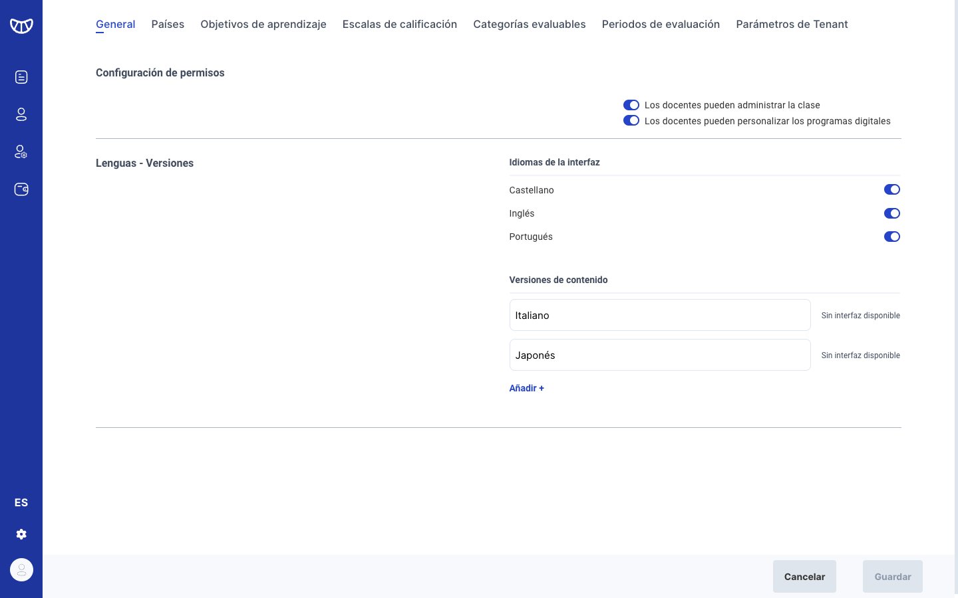
Task: Open the Objetivos de aprendizaje tab
Action: pos(263,25)
